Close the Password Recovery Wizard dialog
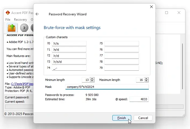The width and height of the screenshot is (190, 129). click(x=151, y=7)
